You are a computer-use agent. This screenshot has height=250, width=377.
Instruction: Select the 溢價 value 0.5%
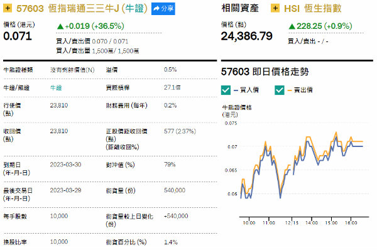[x=170, y=70]
